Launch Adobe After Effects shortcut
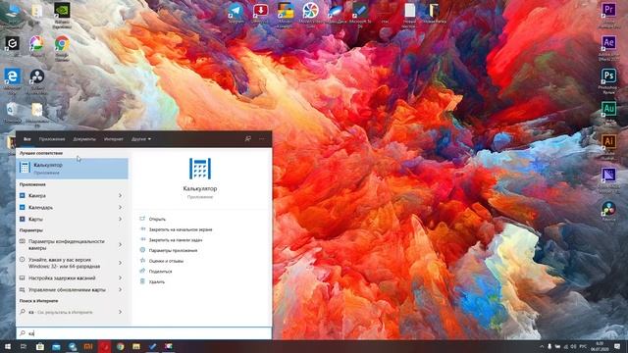 (608, 42)
